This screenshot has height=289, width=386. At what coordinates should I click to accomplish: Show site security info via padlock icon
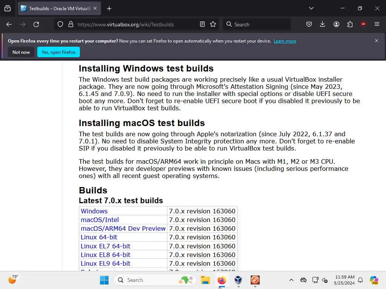click(x=71, y=24)
